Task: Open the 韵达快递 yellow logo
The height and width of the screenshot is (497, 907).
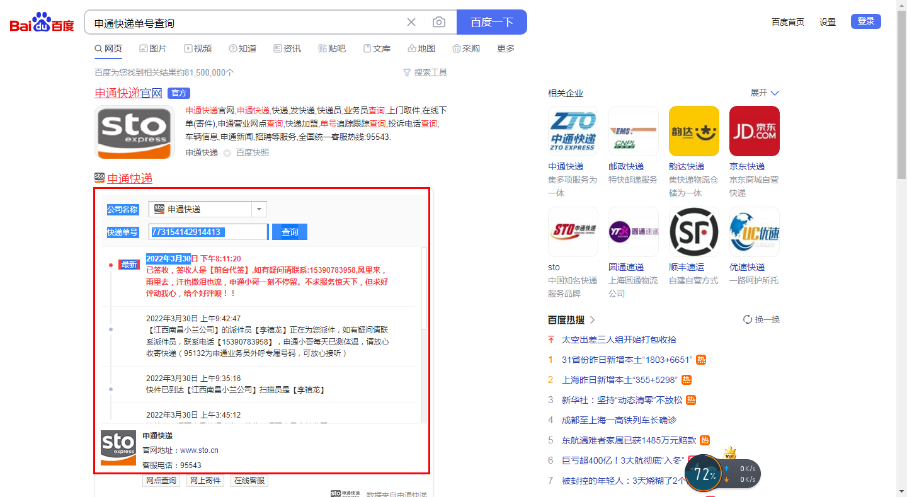Action: 694,131
